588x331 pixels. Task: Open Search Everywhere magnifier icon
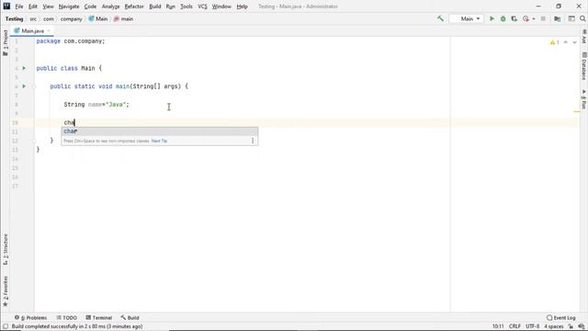pos(582,18)
